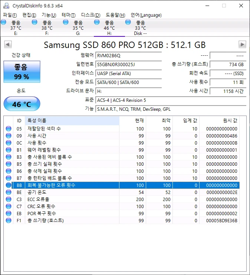Open the 파일(F) menu

10,15
